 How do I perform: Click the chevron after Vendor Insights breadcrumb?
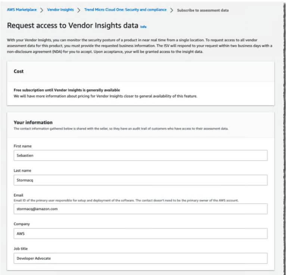[x=79, y=10]
